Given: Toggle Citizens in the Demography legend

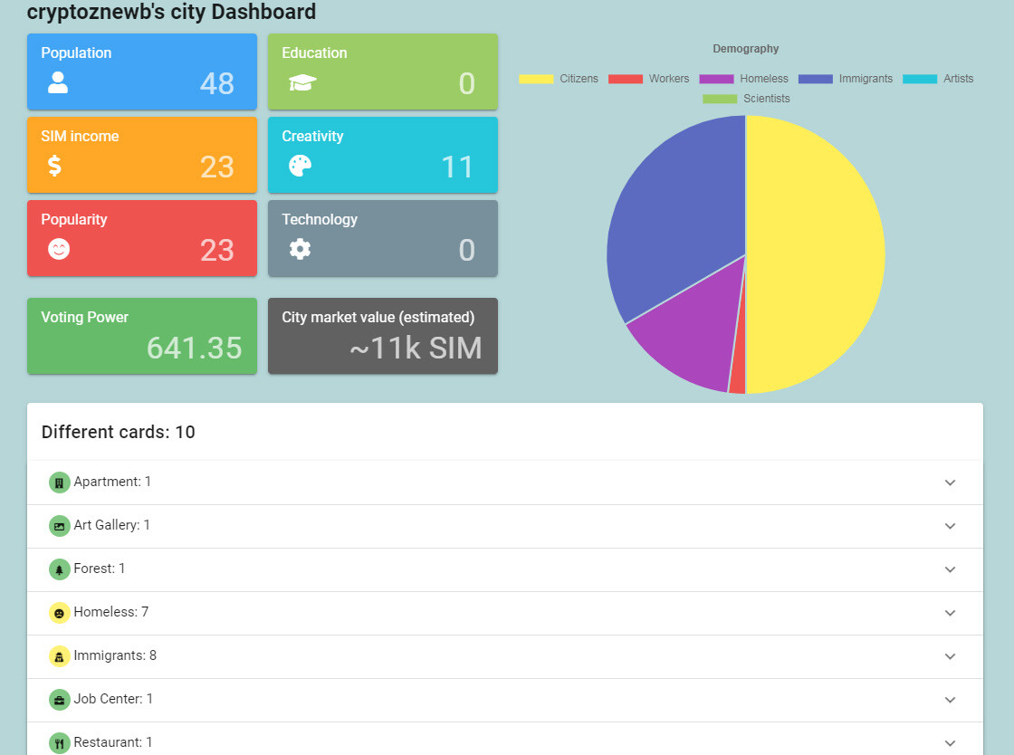Looking at the screenshot, I should pos(559,79).
